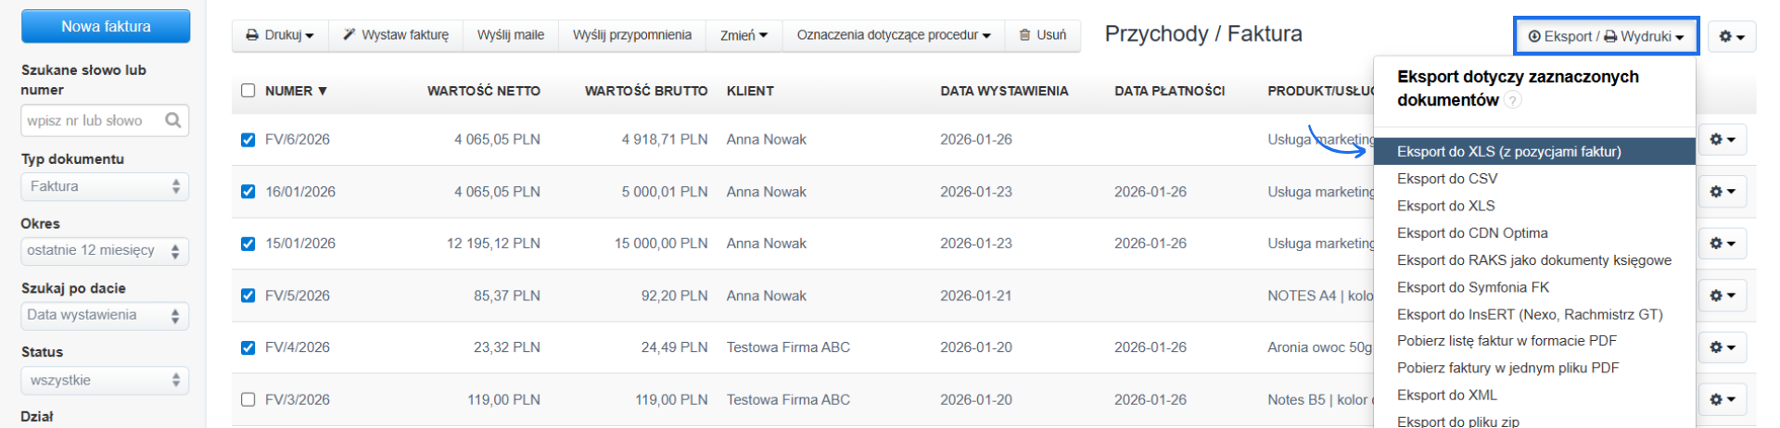Screen dimensions: 1780x428
Task: Select Eksport do XLS (z pozycjami faktur)
Action: point(1534,151)
